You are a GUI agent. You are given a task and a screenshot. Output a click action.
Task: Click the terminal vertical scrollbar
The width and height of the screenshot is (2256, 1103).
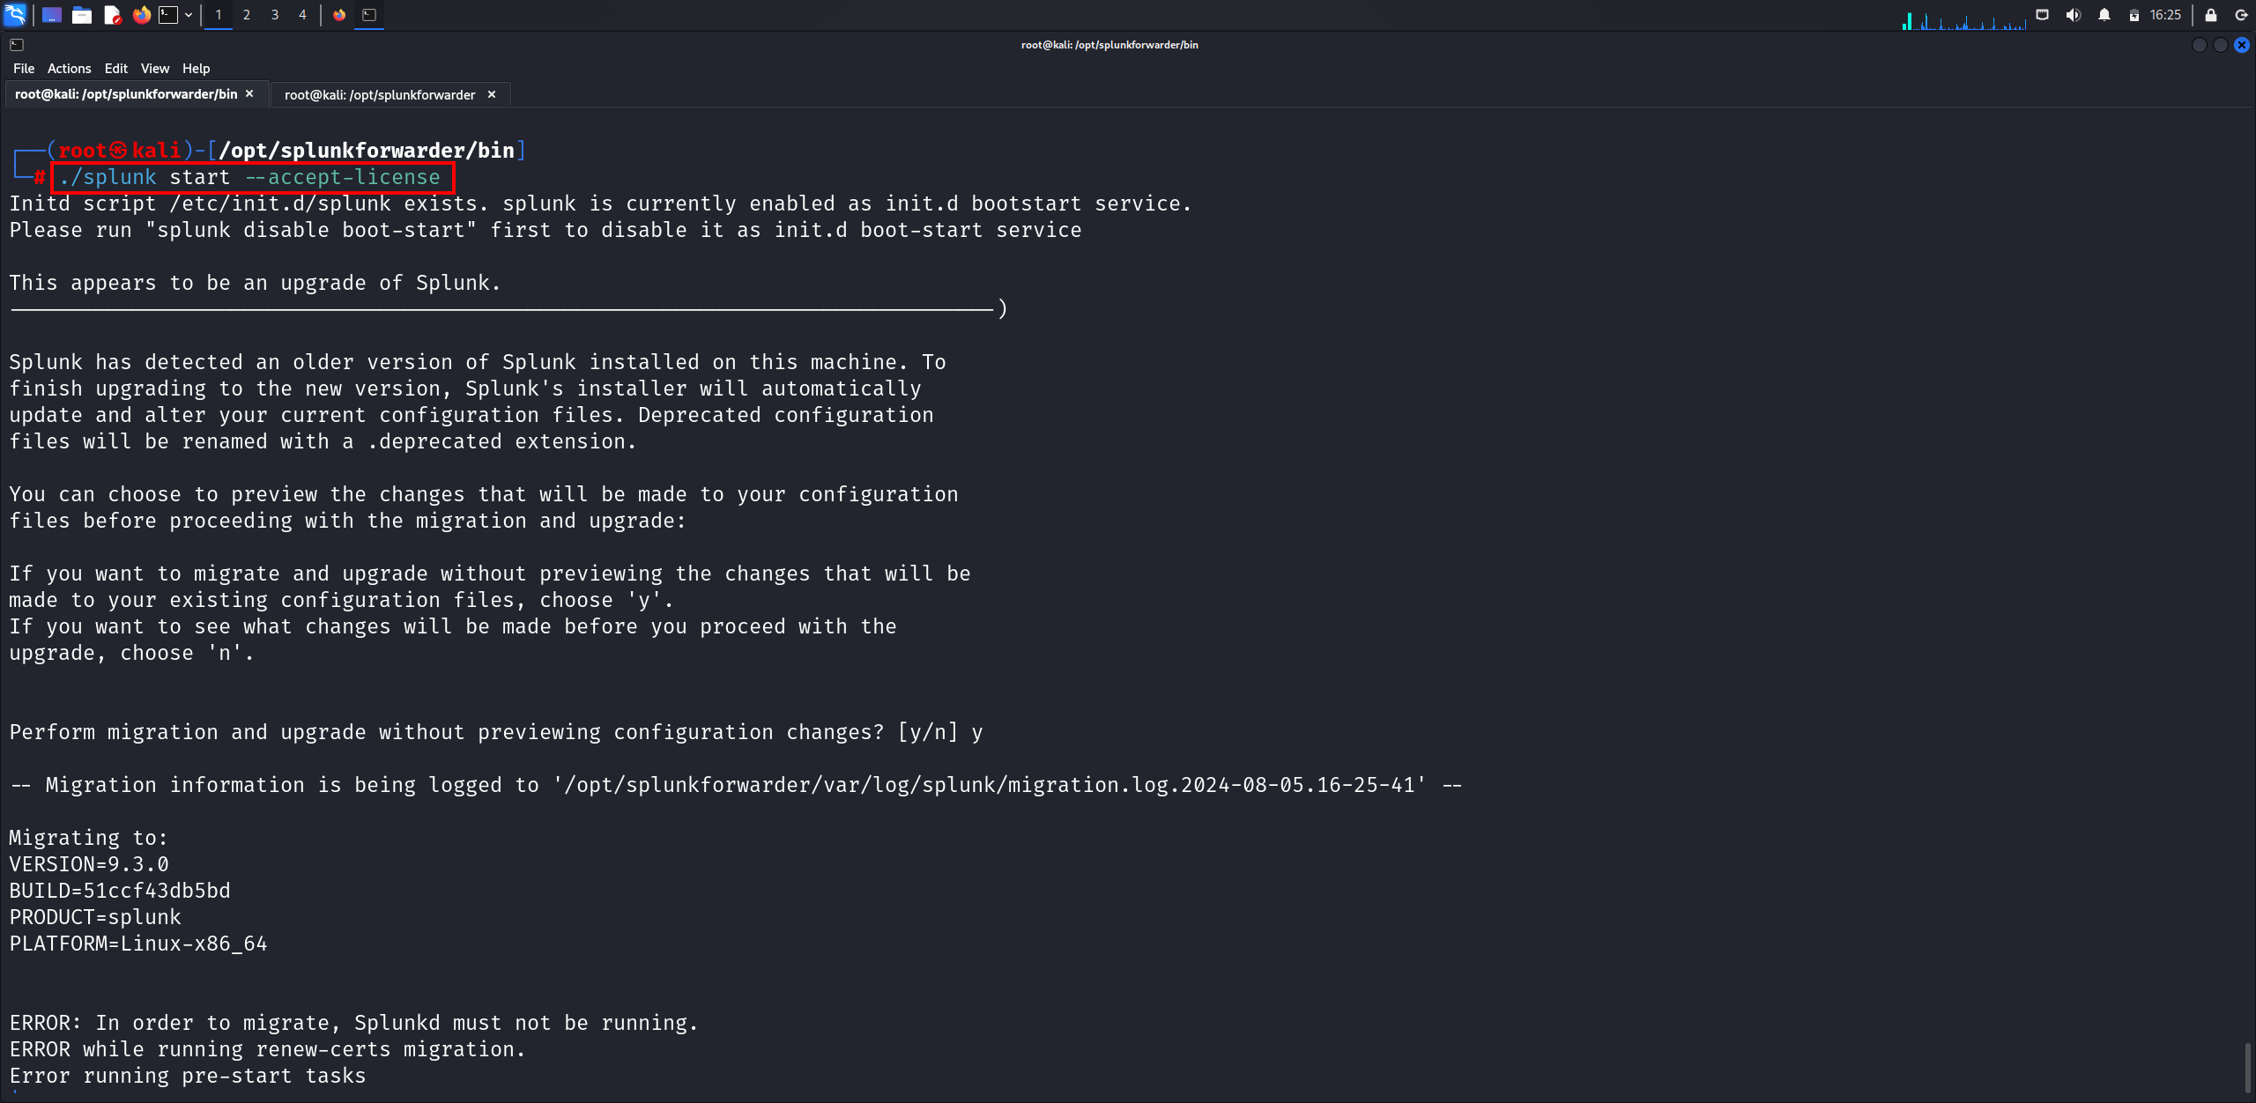pos(2248,1069)
